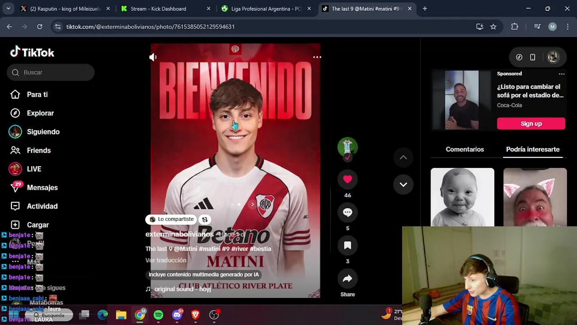
Task: Open the baby photo suggested video
Action: [x=463, y=197]
